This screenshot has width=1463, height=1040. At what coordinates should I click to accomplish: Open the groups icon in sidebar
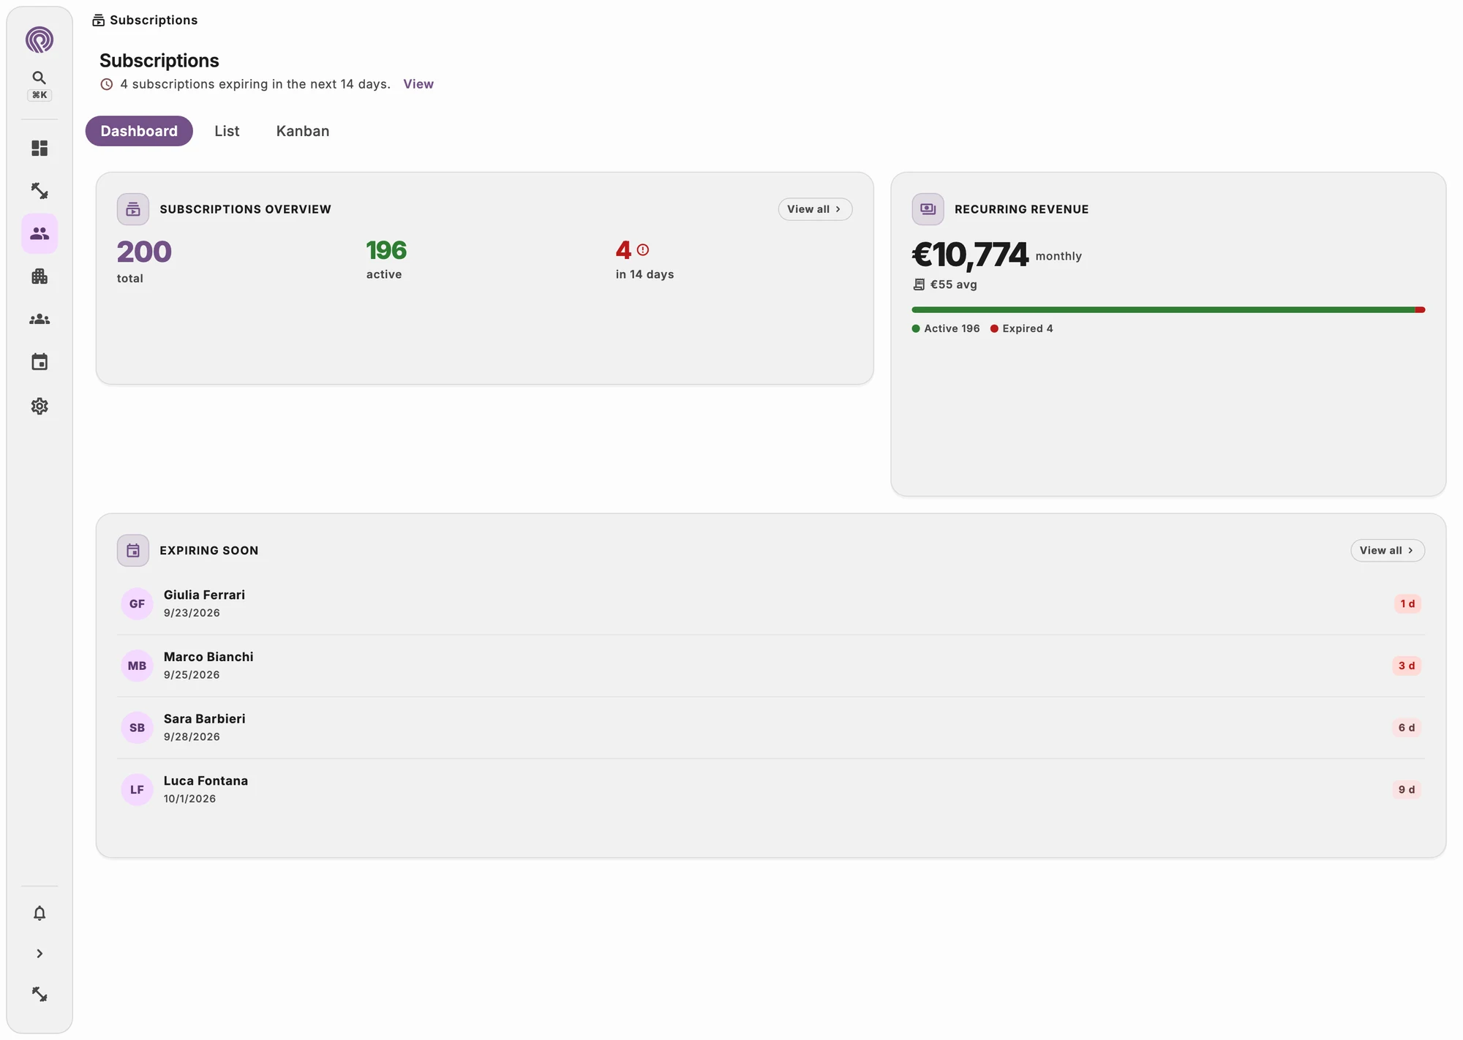point(40,320)
